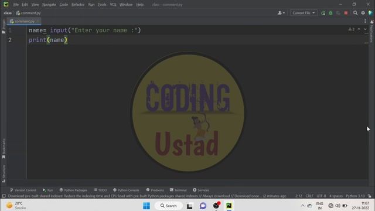Click the colorful Code With Me logo icon
The width and height of the screenshot is (375, 211).
click(x=370, y=13)
